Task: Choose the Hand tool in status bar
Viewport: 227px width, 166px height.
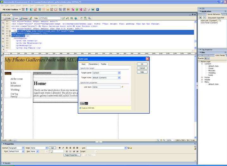Action: click(161, 140)
